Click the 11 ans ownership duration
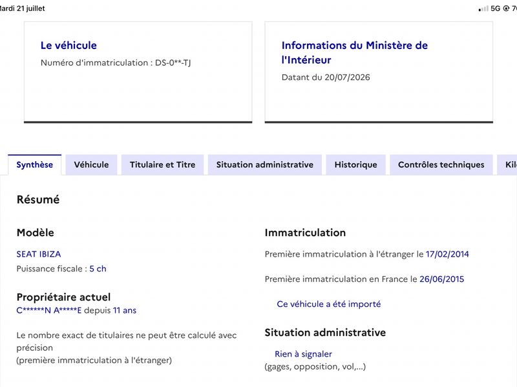 coord(125,310)
